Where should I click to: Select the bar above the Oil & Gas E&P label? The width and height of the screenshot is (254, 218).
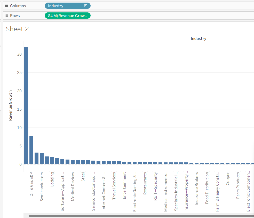(x=31, y=150)
